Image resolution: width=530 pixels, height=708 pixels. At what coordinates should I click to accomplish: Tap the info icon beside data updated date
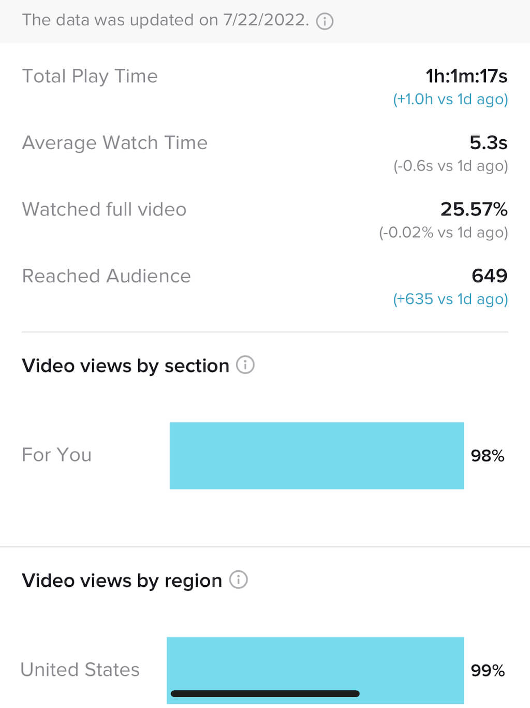coord(325,21)
